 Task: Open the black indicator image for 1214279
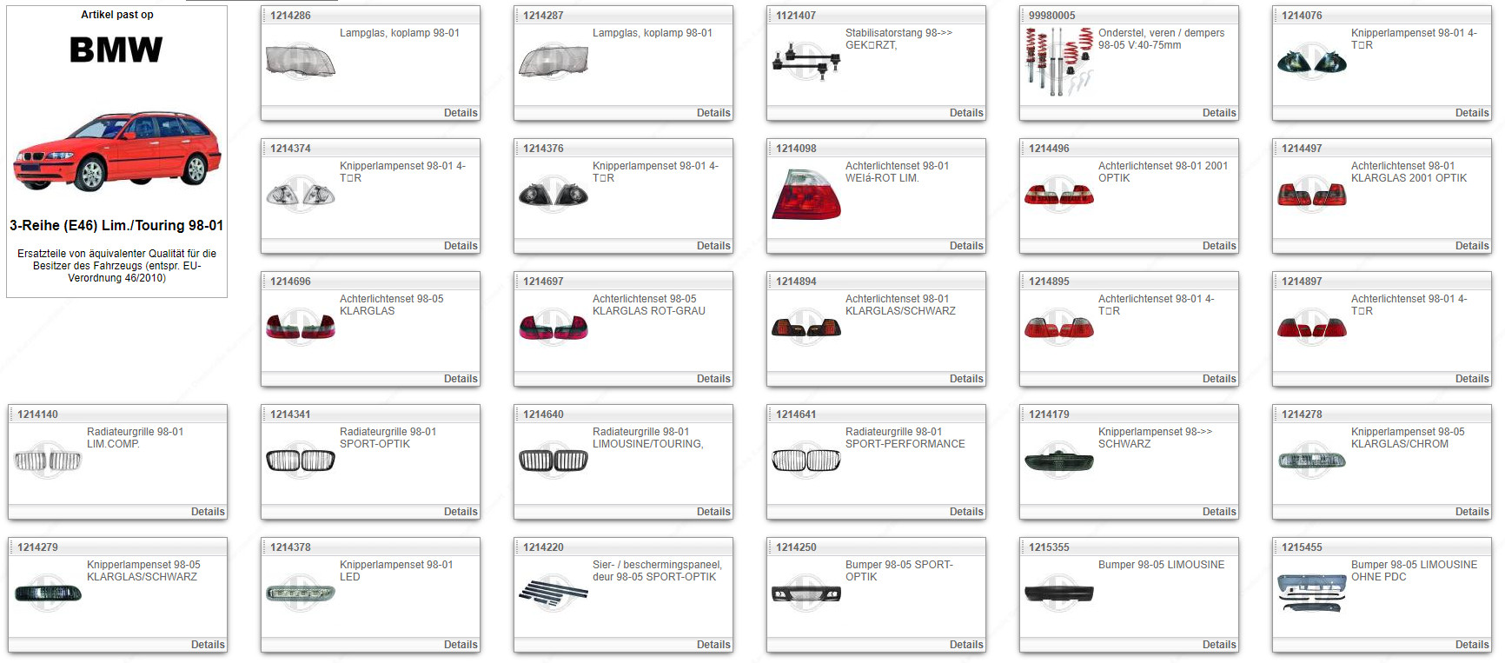(x=48, y=593)
